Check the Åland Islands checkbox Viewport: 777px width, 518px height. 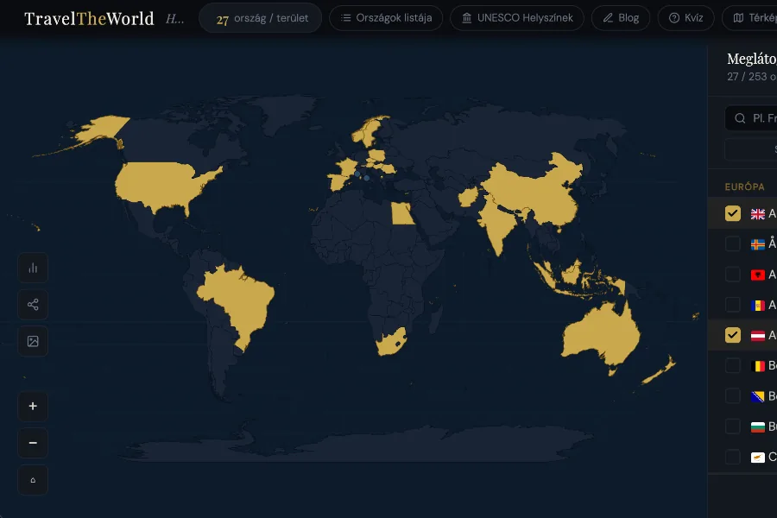tap(732, 243)
